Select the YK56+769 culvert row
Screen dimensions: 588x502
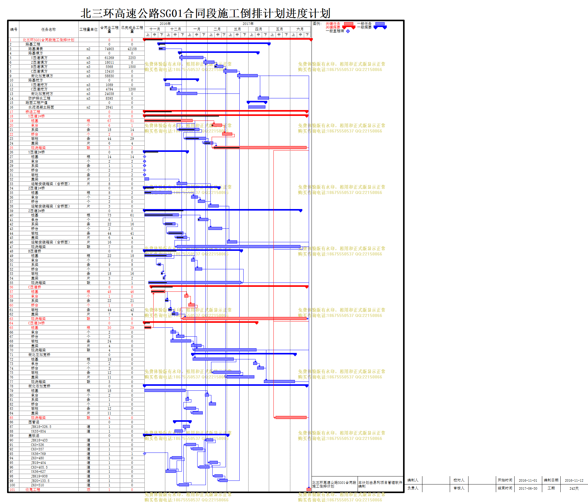tap(76, 454)
